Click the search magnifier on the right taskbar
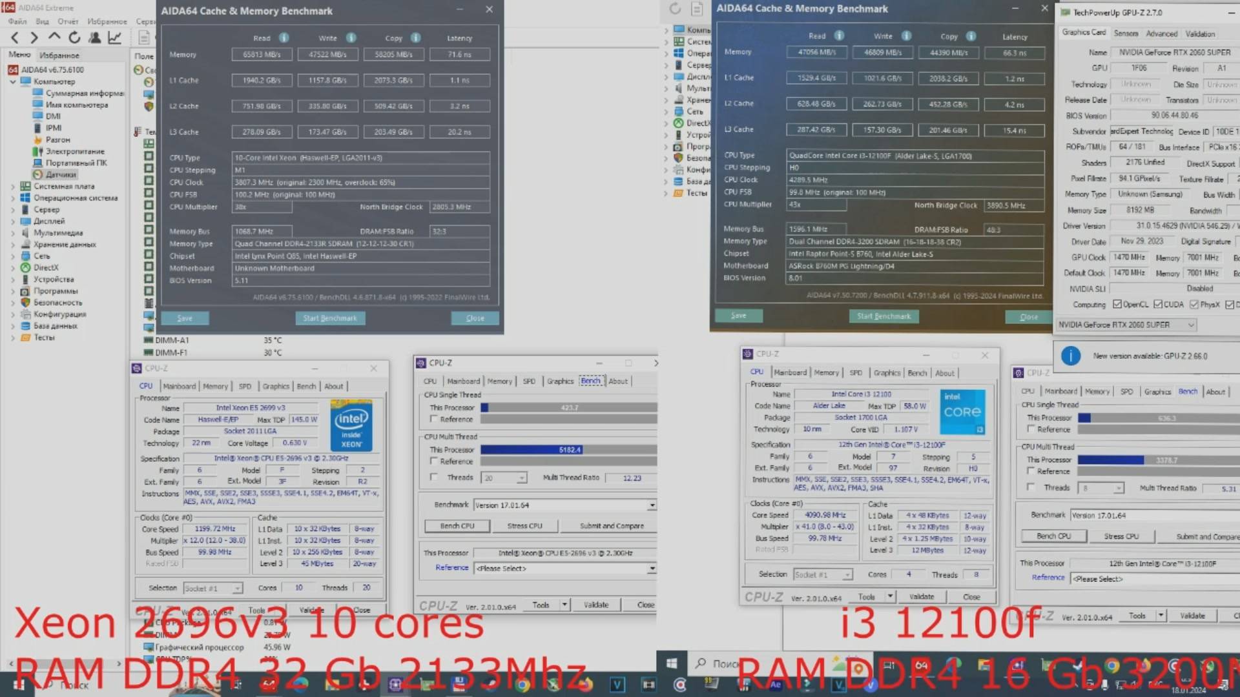1240x697 pixels. click(701, 663)
